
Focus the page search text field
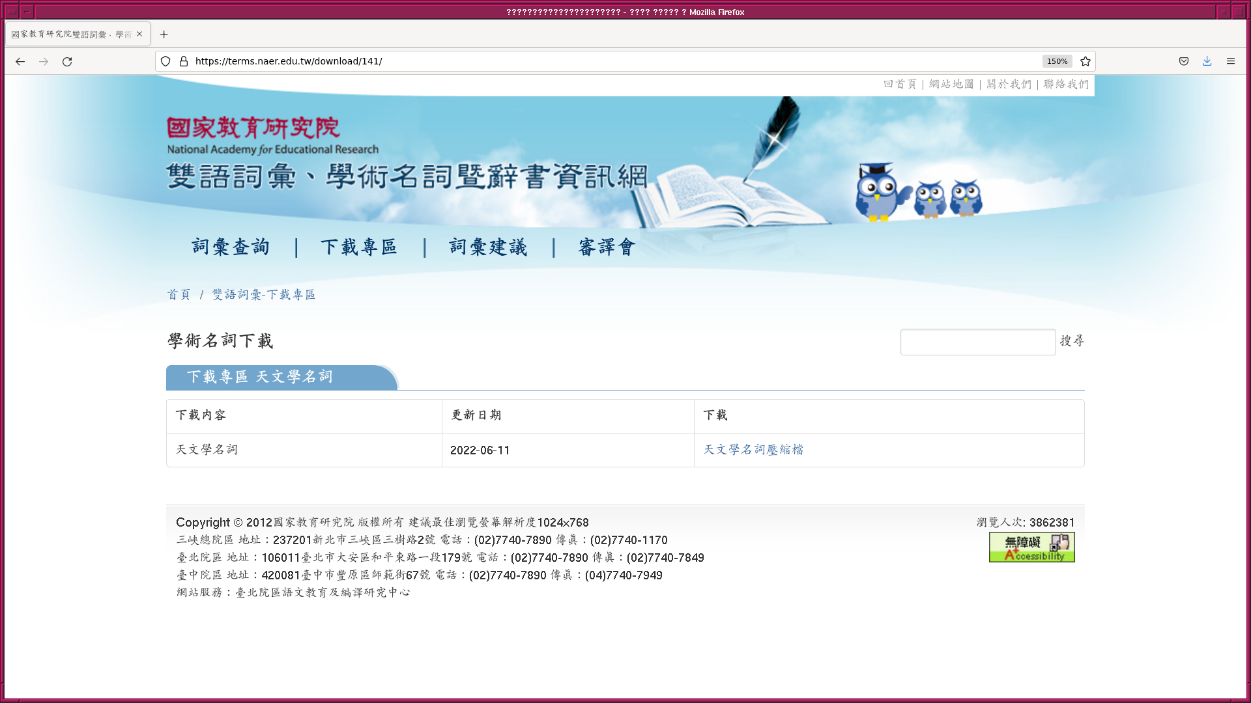(x=977, y=342)
